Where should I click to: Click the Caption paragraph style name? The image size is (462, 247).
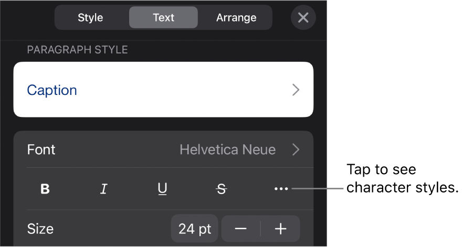[x=52, y=90]
